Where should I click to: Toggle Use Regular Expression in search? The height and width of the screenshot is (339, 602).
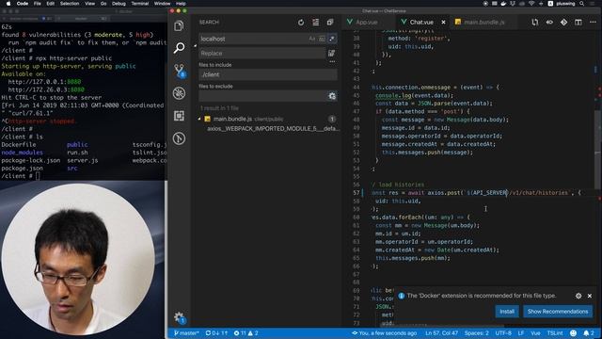332,39
